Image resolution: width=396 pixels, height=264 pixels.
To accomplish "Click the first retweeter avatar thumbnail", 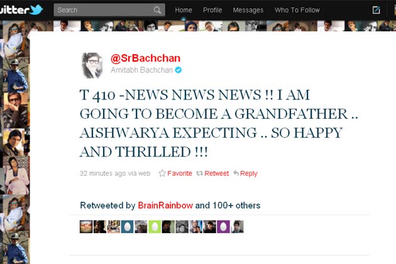I will coord(86,227).
